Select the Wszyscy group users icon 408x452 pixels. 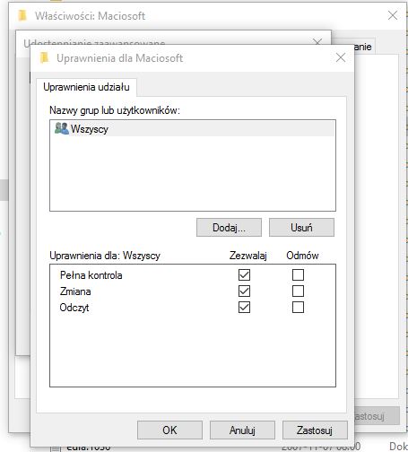(62, 128)
